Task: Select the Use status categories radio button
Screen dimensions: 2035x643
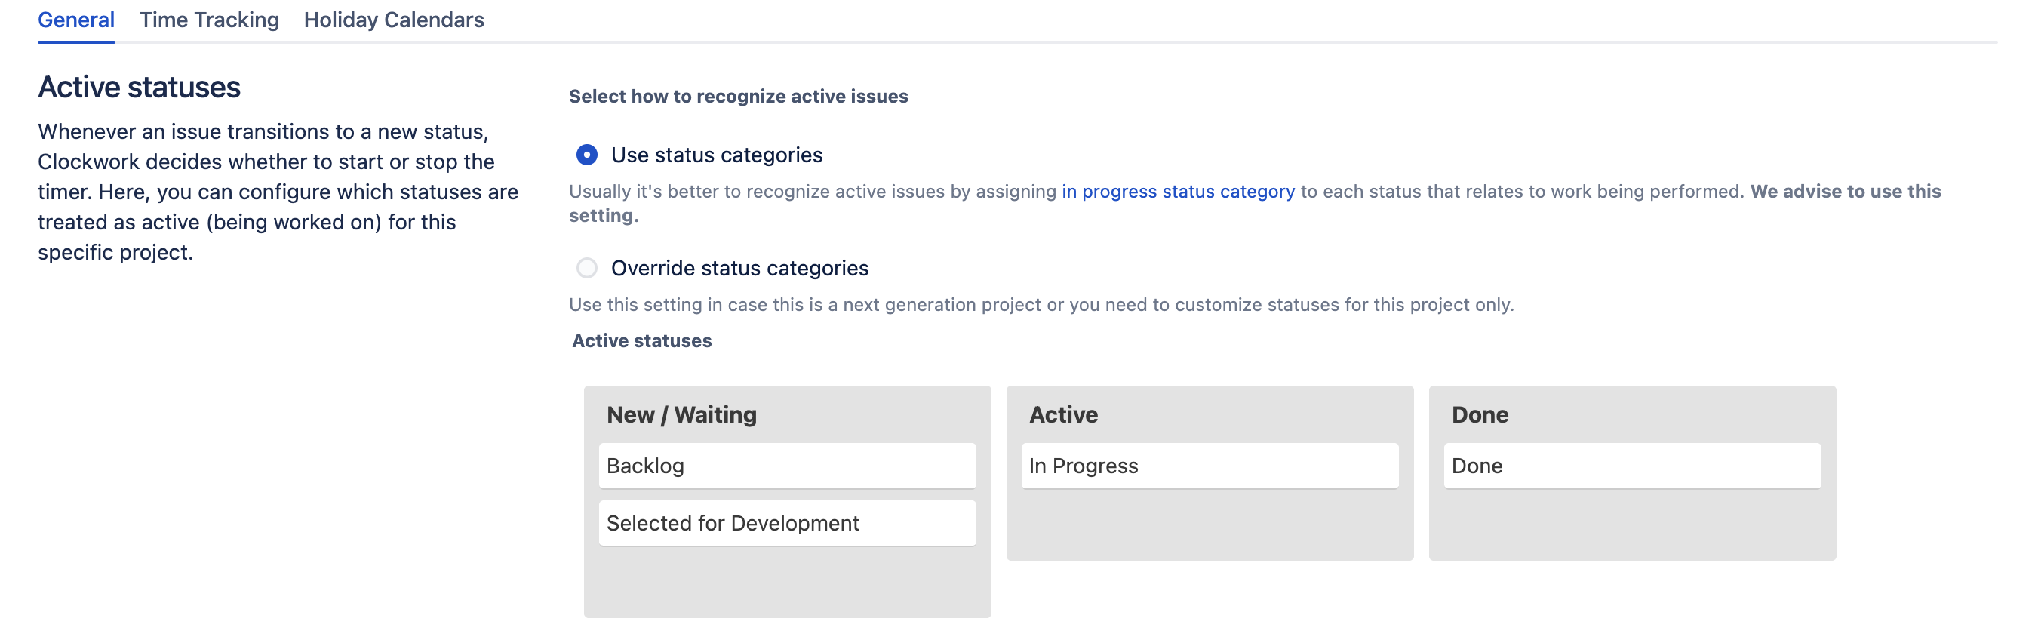Action: point(586,155)
